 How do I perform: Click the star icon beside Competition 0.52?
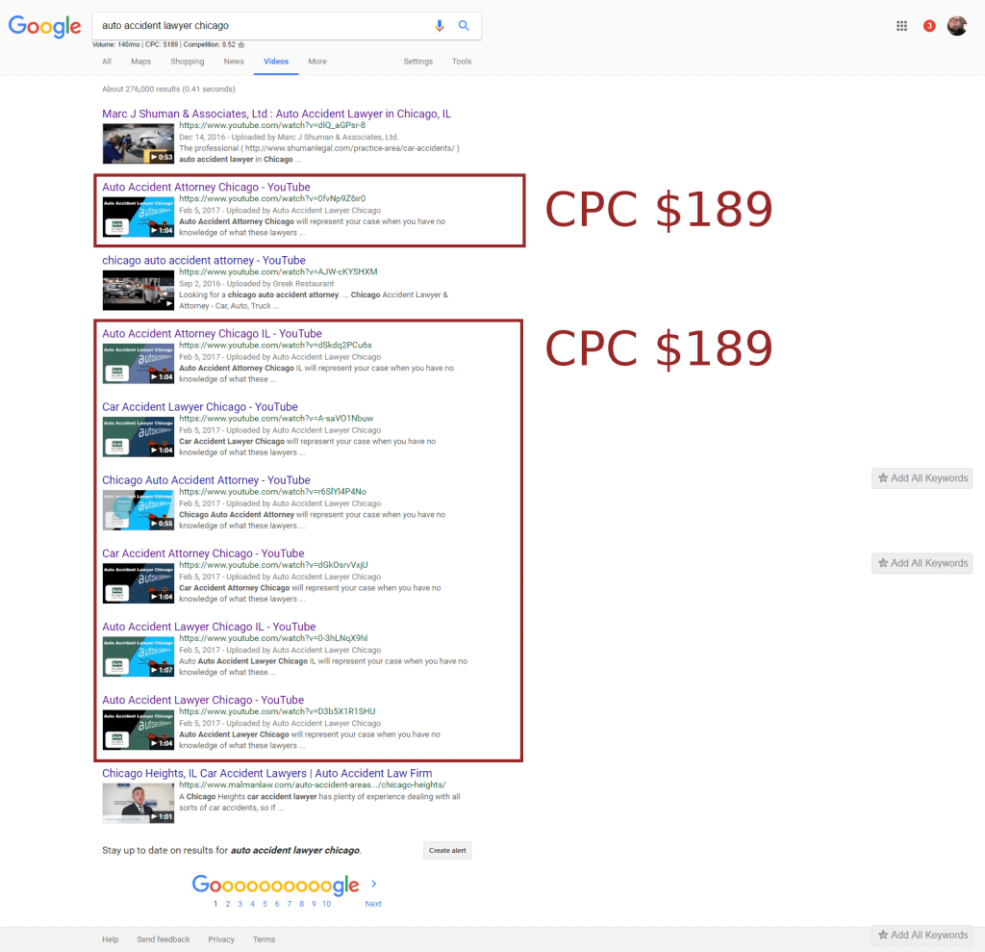(241, 44)
